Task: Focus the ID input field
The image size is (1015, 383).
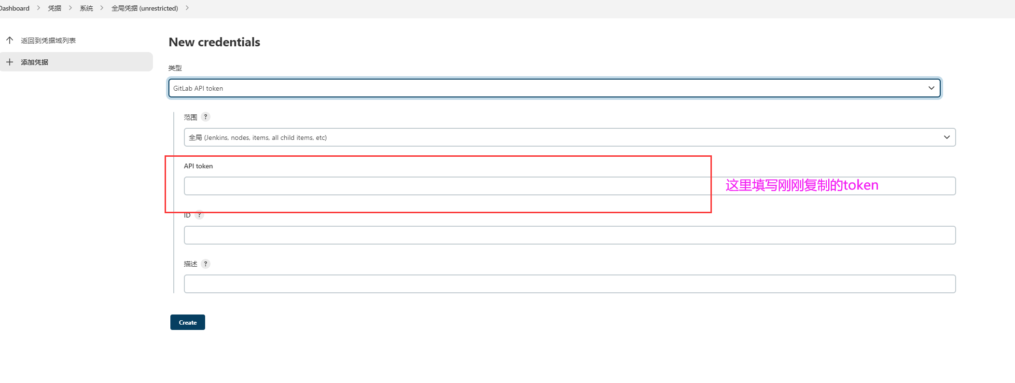Action: 570,235
